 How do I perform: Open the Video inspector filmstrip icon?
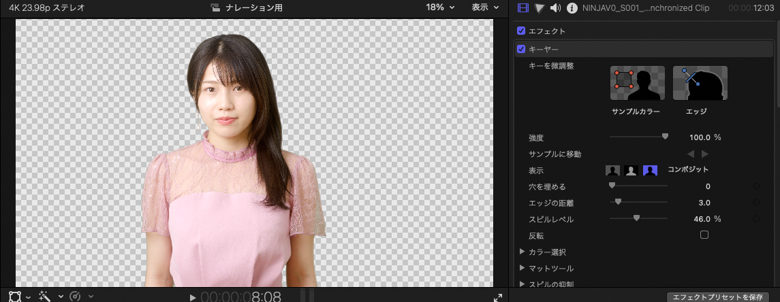point(522,8)
